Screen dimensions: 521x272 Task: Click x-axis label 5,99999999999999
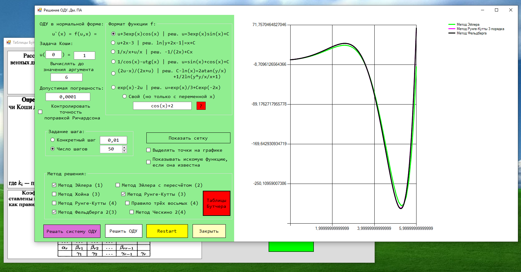tap(416, 228)
